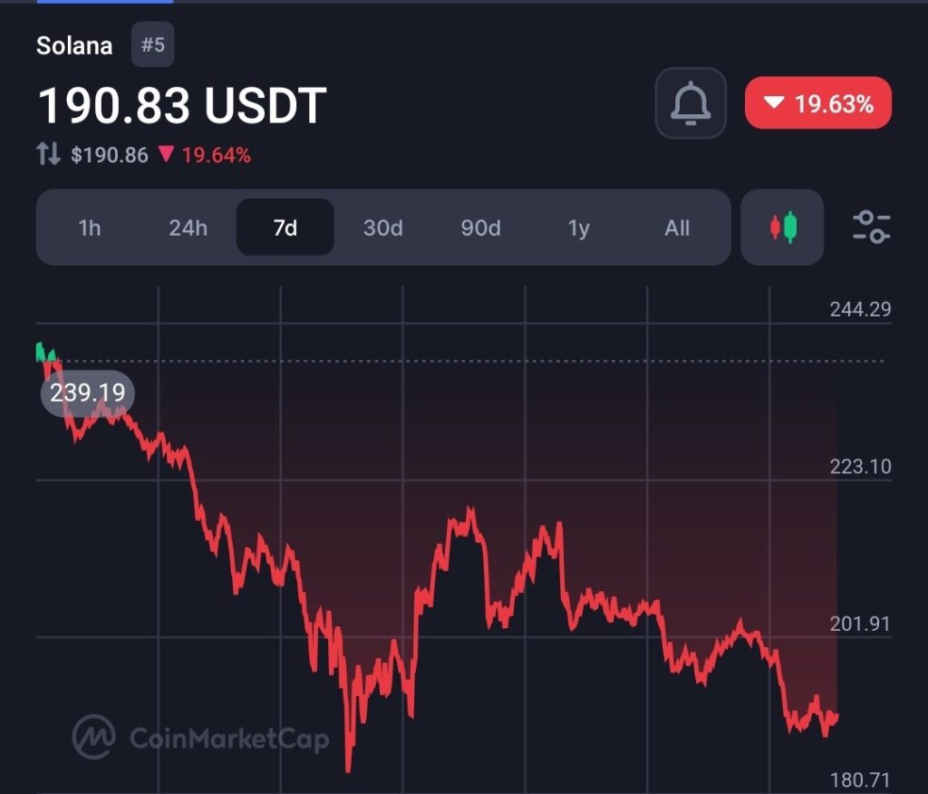
Task: Open the price alert bell
Action: pos(691,103)
